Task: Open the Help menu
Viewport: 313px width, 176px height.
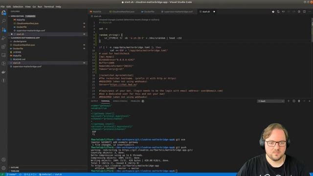Action: (58, 6)
